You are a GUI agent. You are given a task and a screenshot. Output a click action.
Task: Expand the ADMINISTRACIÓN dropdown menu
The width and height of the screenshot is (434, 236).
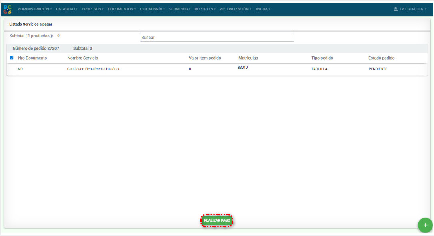35,9
